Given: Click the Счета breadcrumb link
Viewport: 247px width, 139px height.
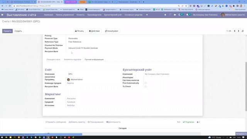Looking at the screenshot, I should (6, 22).
